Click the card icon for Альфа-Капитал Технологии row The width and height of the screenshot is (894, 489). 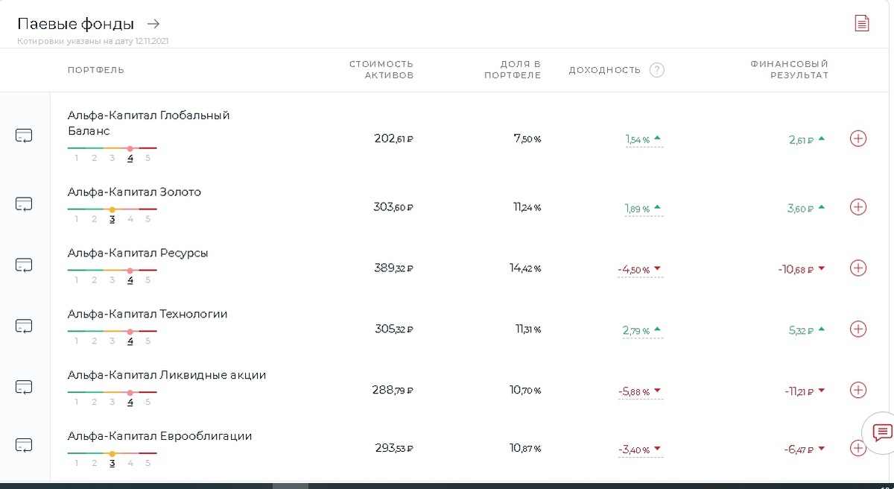tap(24, 326)
